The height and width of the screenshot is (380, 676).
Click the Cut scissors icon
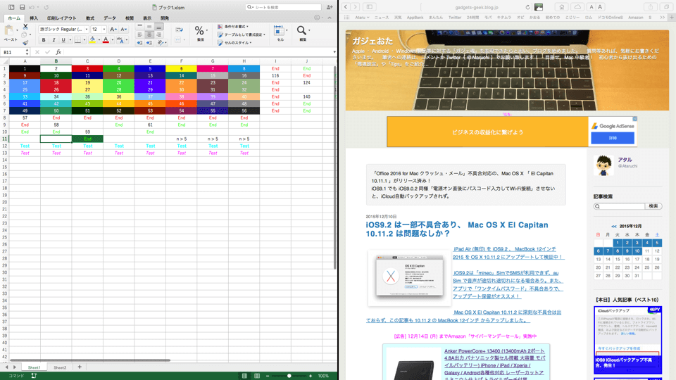[x=25, y=27]
